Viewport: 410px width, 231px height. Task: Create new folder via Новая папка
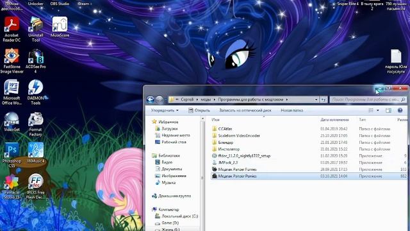click(x=292, y=110)
